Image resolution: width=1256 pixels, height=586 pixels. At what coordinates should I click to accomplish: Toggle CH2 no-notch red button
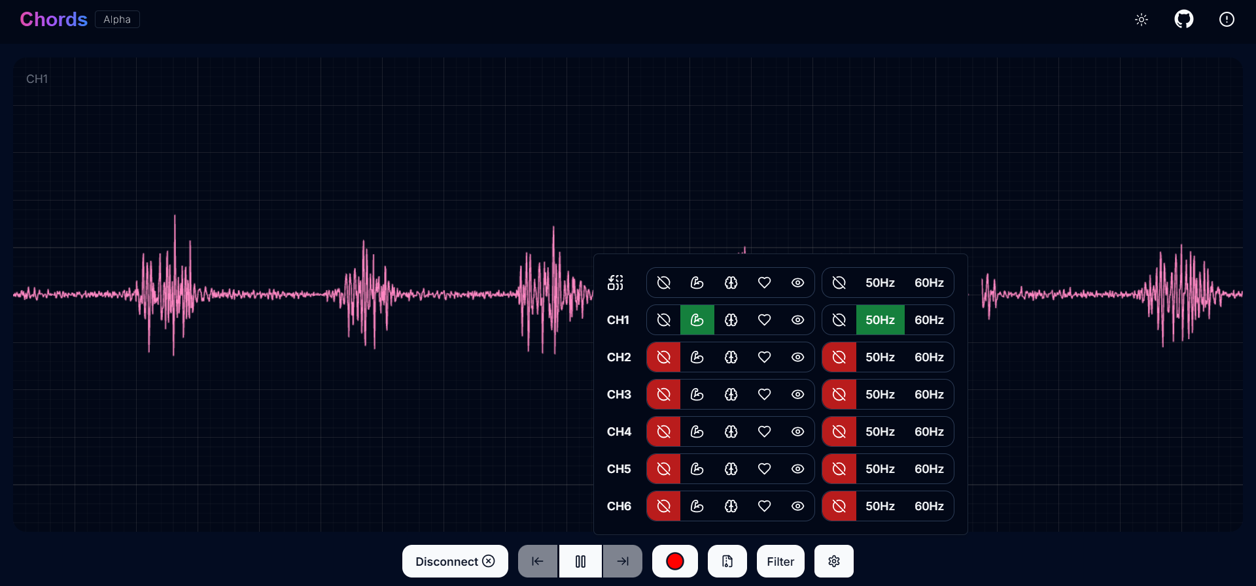click(839, 357)
